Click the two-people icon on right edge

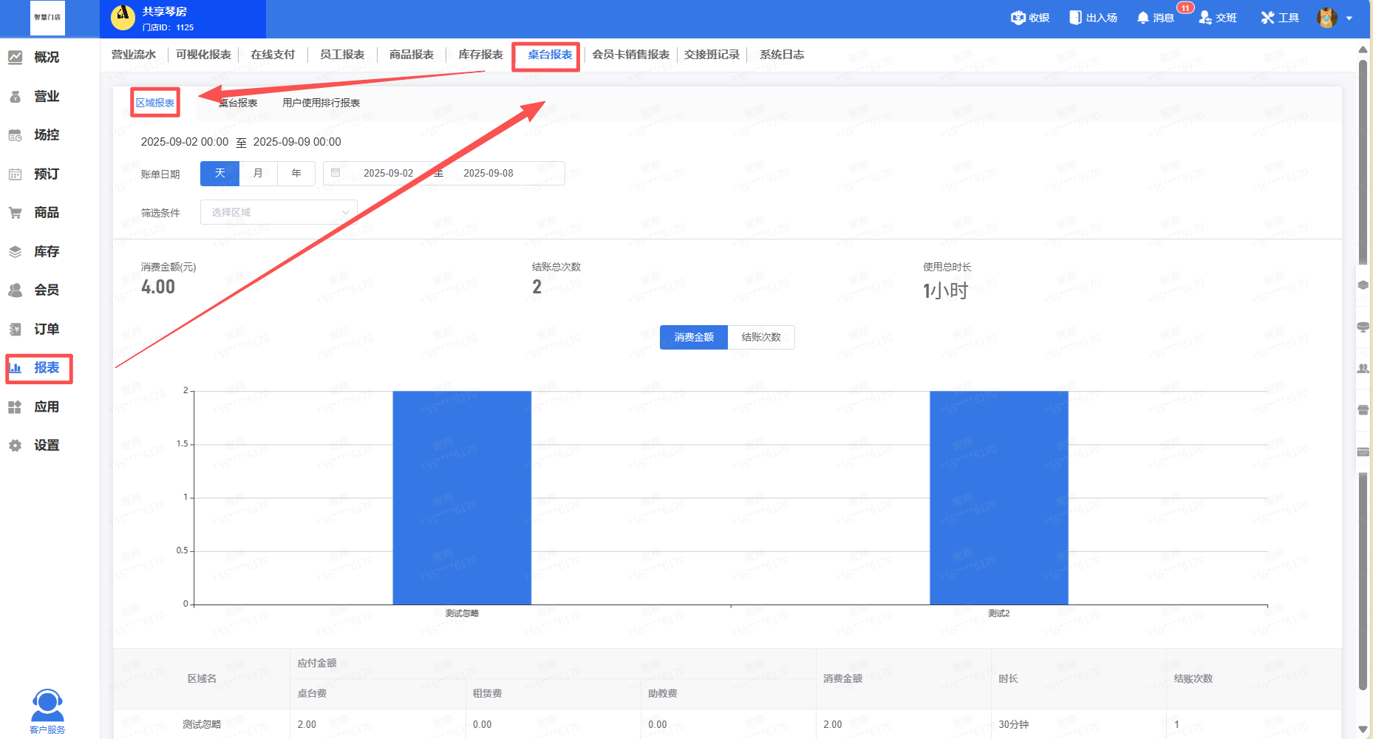click(1363, 368)
